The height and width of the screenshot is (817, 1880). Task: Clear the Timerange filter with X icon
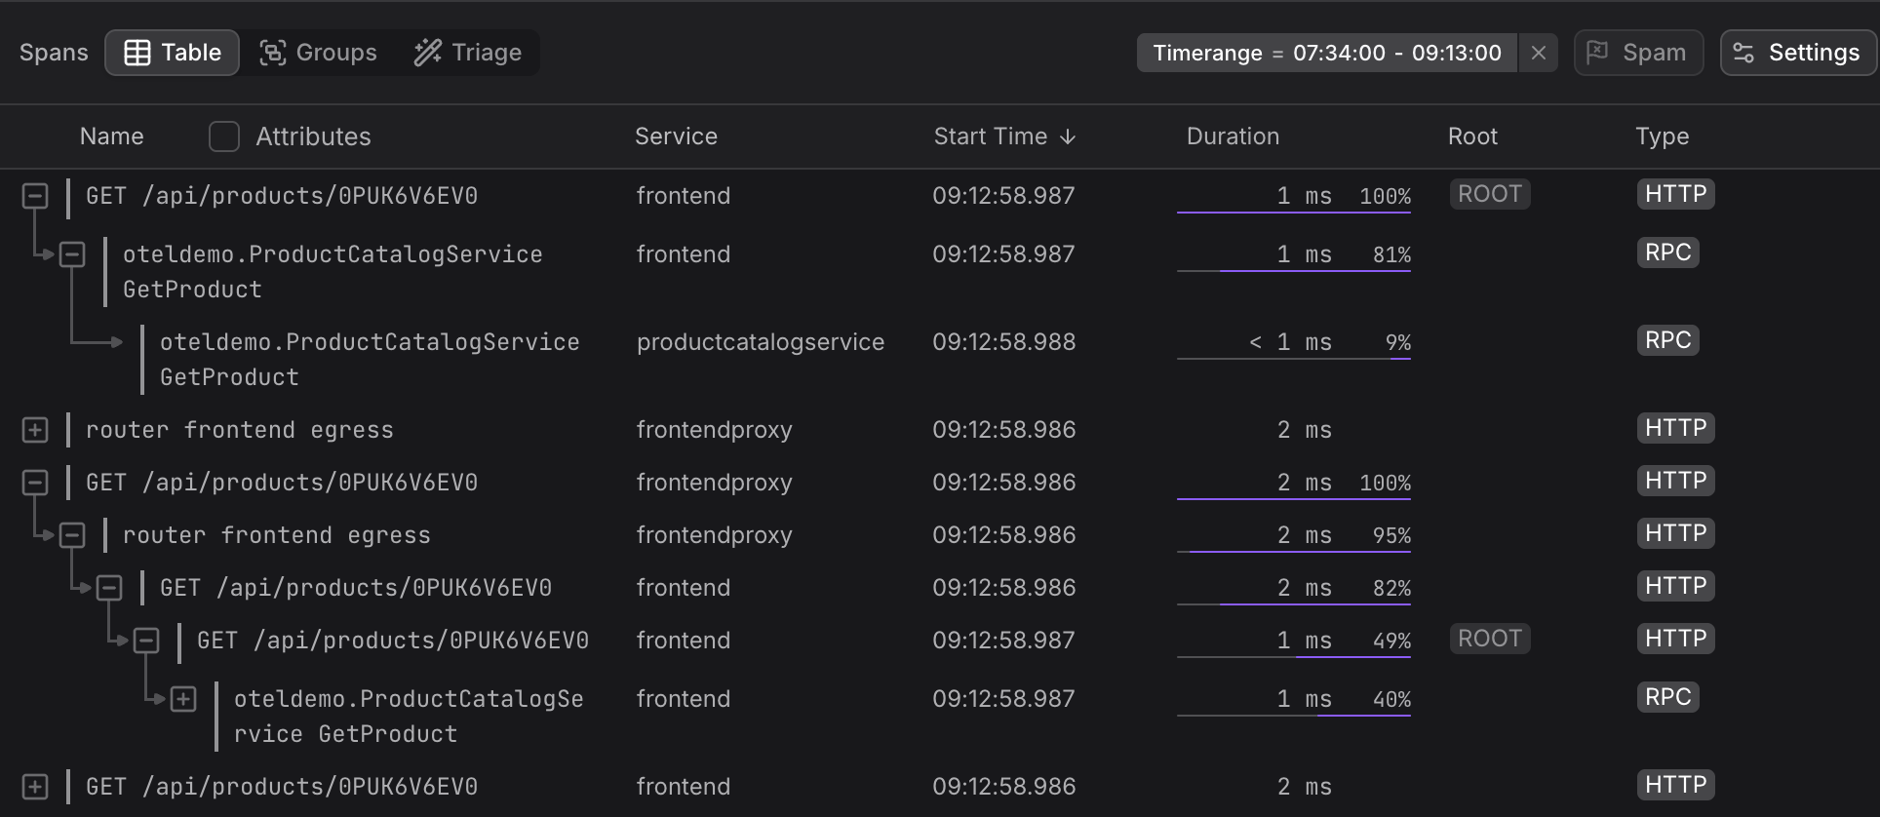click(x=1539, y=53)
